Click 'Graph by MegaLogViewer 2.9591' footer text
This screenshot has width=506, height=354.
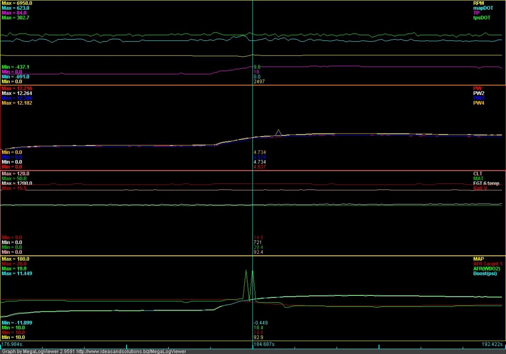tap(39, 351)
